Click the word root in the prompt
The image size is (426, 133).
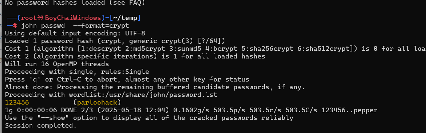pyautogui.click(x=29, y=18)
